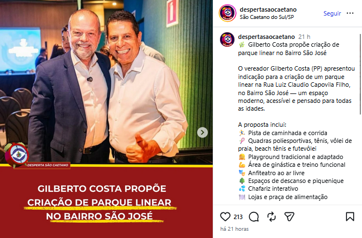
Task: Open the São Caetano do Sul/SP location
Action: click(x=267, y=17)
